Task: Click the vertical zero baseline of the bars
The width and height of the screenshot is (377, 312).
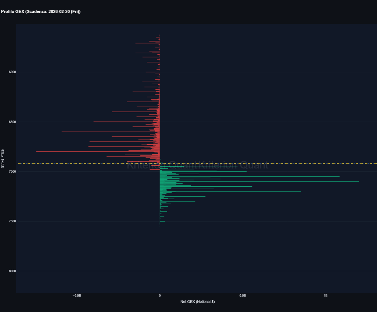Action: point(159,110)
